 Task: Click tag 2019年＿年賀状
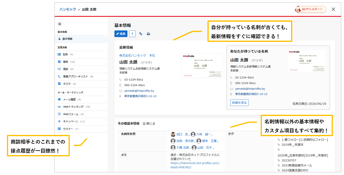click(293, 145)
